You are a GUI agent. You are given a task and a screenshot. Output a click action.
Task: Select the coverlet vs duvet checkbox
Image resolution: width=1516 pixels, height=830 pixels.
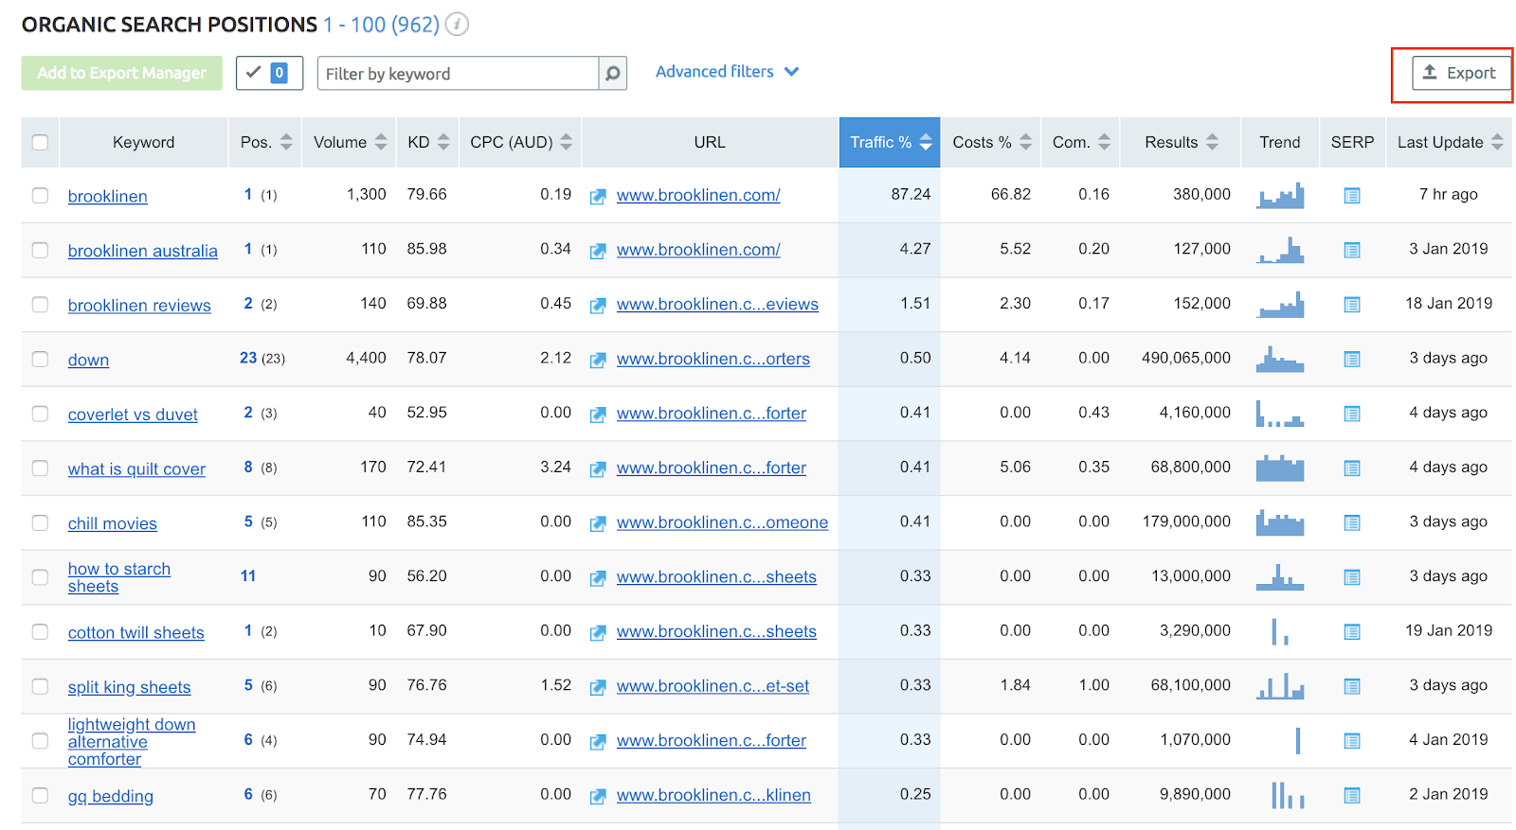(x=40, y=414)
